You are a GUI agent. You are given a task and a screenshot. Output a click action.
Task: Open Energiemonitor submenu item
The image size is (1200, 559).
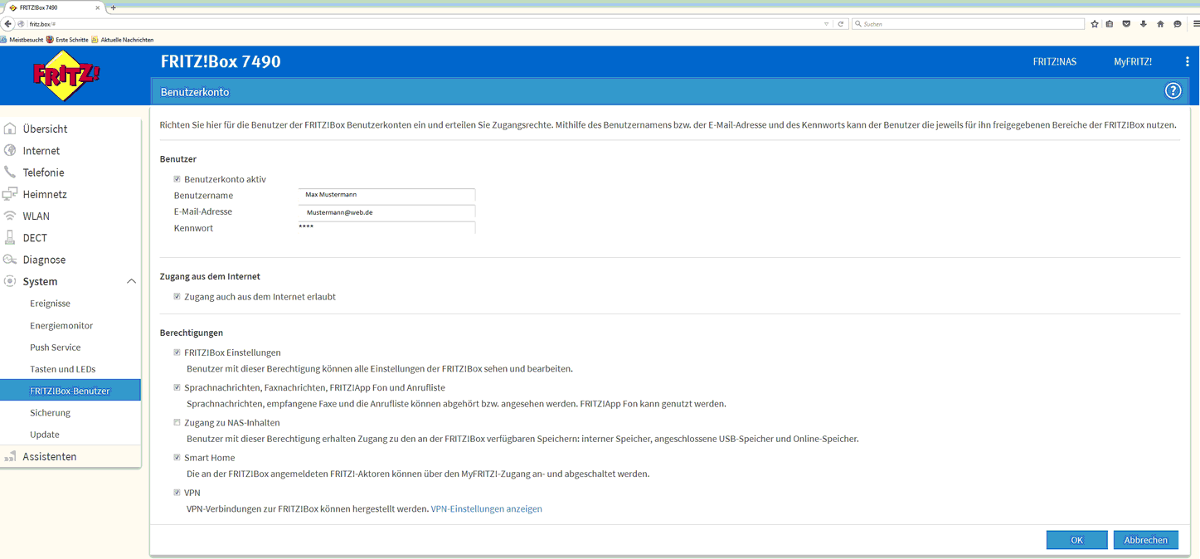61,325
